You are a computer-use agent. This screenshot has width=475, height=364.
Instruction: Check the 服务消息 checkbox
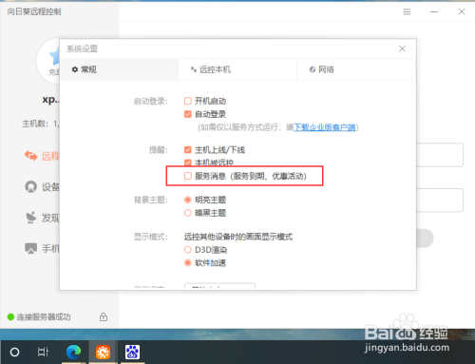pos(188,176)
